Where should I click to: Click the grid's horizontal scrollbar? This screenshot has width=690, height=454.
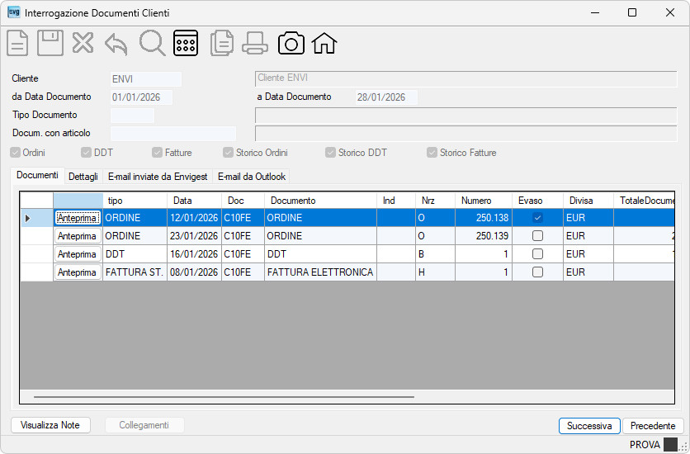coord(224,397)
